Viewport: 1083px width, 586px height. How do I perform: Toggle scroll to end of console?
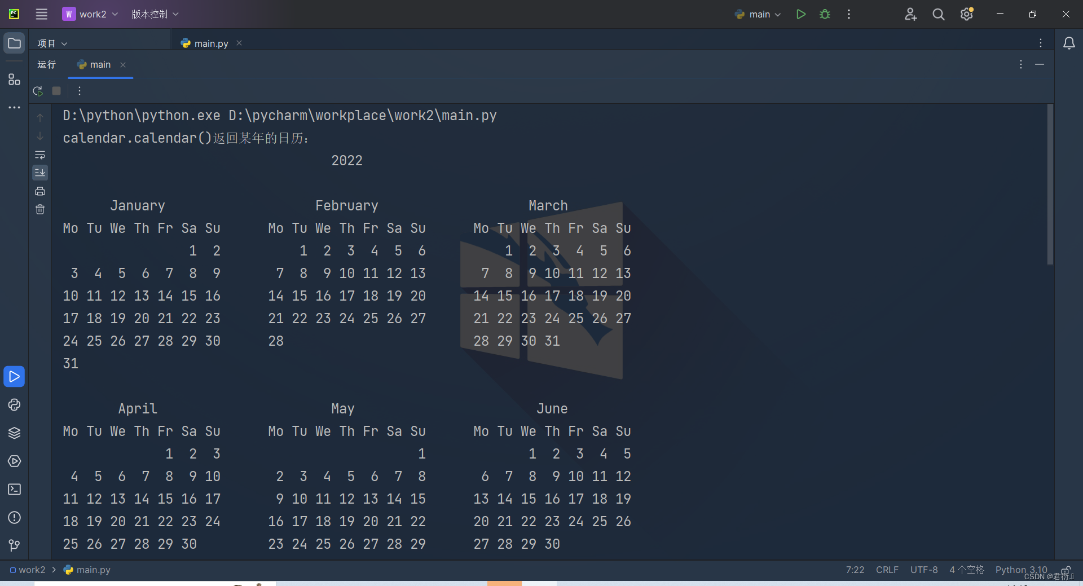[40, 172]
